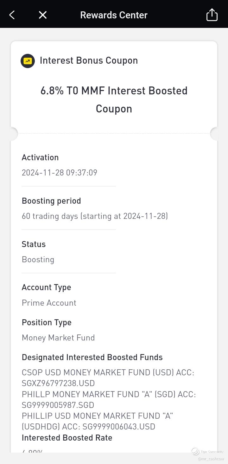Screen dimensions: 228x464
Task: Select the CSOP USD Money Market Fund entry
Action: tap(108, 372)
